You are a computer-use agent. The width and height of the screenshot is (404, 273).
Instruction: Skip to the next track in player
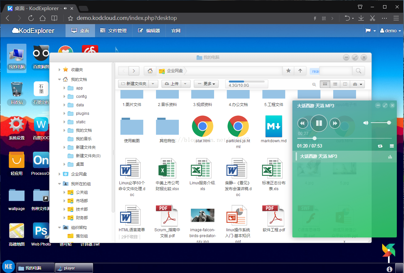click(x=335, y=123)
